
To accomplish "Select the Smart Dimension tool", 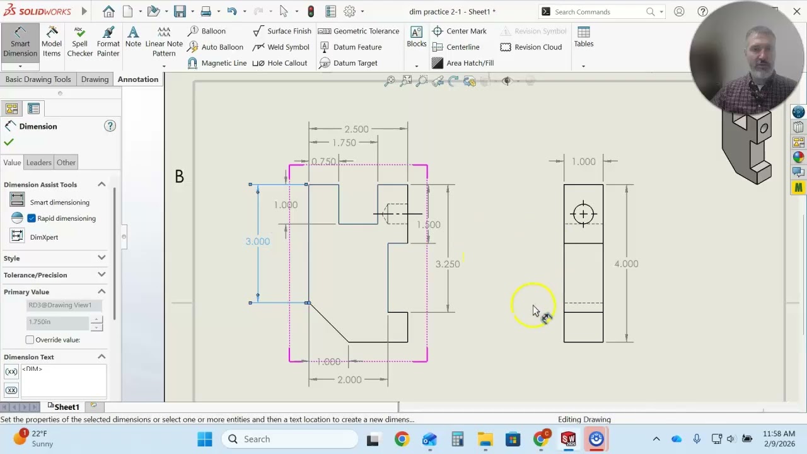I will pyautogui.click(x=20, y=42).
